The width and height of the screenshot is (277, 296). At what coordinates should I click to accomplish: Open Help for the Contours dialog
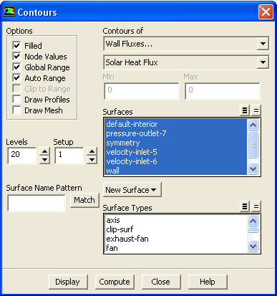coord(208,282)
